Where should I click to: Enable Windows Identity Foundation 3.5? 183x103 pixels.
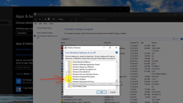pyautogui.click(x=69, y=69)
